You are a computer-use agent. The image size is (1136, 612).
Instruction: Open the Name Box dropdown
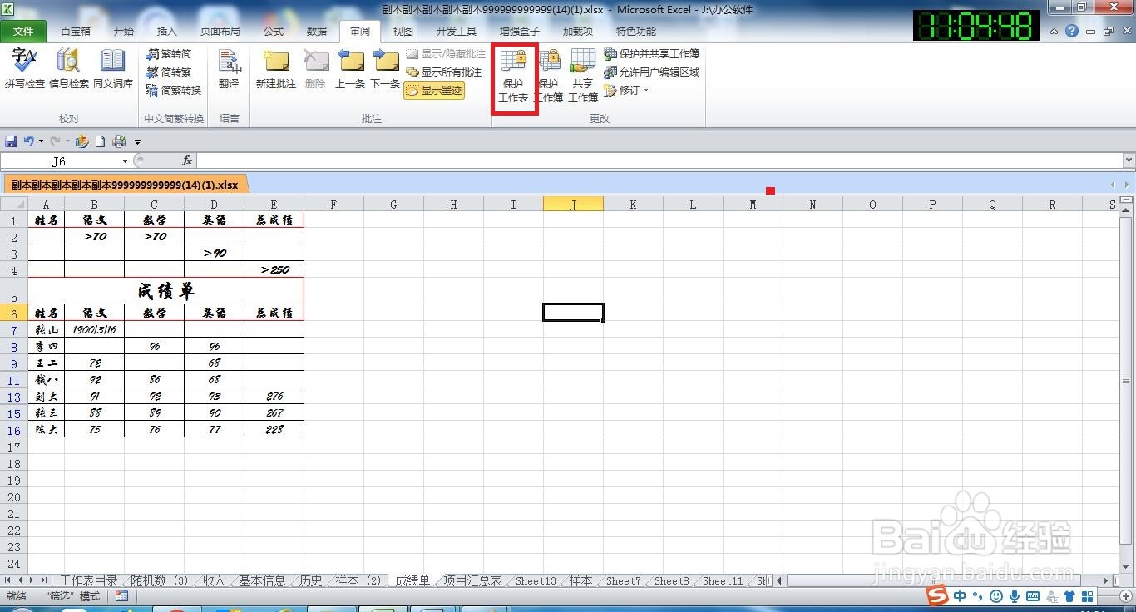[x=125, y=161]
